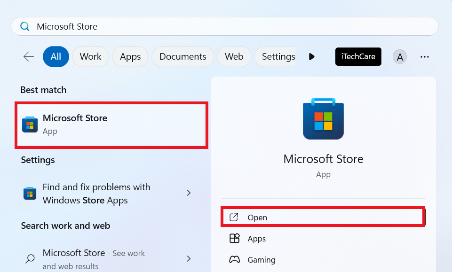This screenshot has height=272, width=452.
Task: Switch to the Settings filter tab
Action: click(275, 57)
